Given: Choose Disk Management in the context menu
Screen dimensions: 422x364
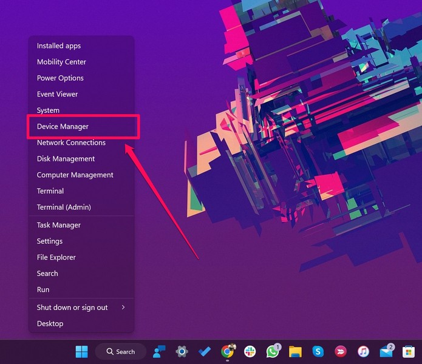Looking at the screenshot, I should (x=66, y=159).
